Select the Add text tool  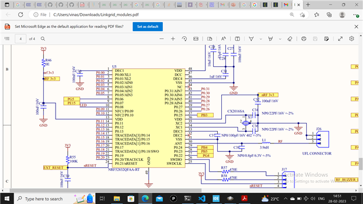[x=237, y=39]
